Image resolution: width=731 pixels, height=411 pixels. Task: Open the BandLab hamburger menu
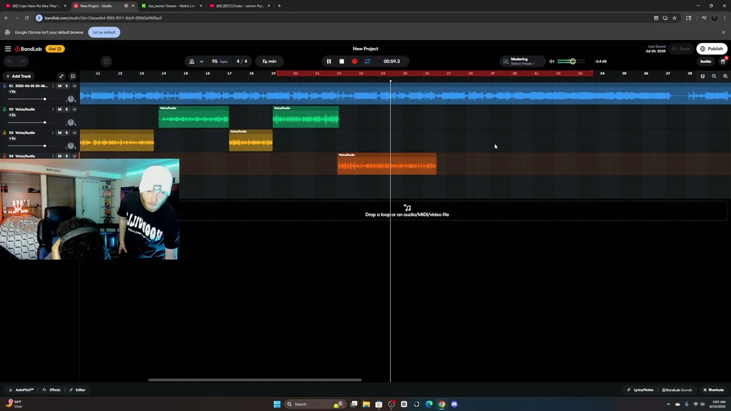tap(7, 49)
